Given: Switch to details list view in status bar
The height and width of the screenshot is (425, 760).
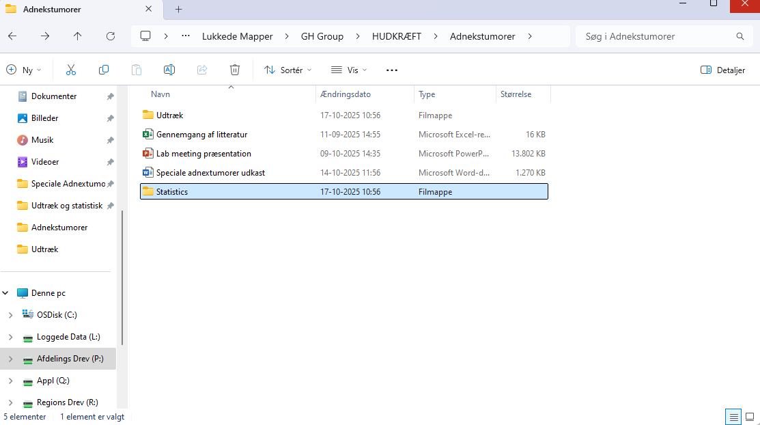Looking at the screenshot, I should (x=733, y=417).
